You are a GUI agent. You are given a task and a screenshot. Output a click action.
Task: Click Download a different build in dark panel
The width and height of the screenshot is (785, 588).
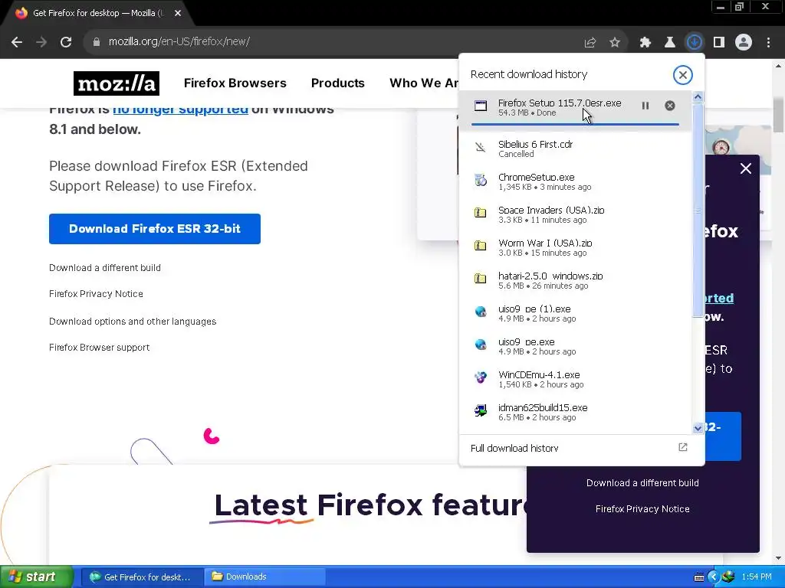pyautogui.click(x=642, y=483)
